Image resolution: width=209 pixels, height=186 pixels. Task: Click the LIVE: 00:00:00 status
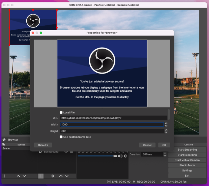tap(121, 181)
